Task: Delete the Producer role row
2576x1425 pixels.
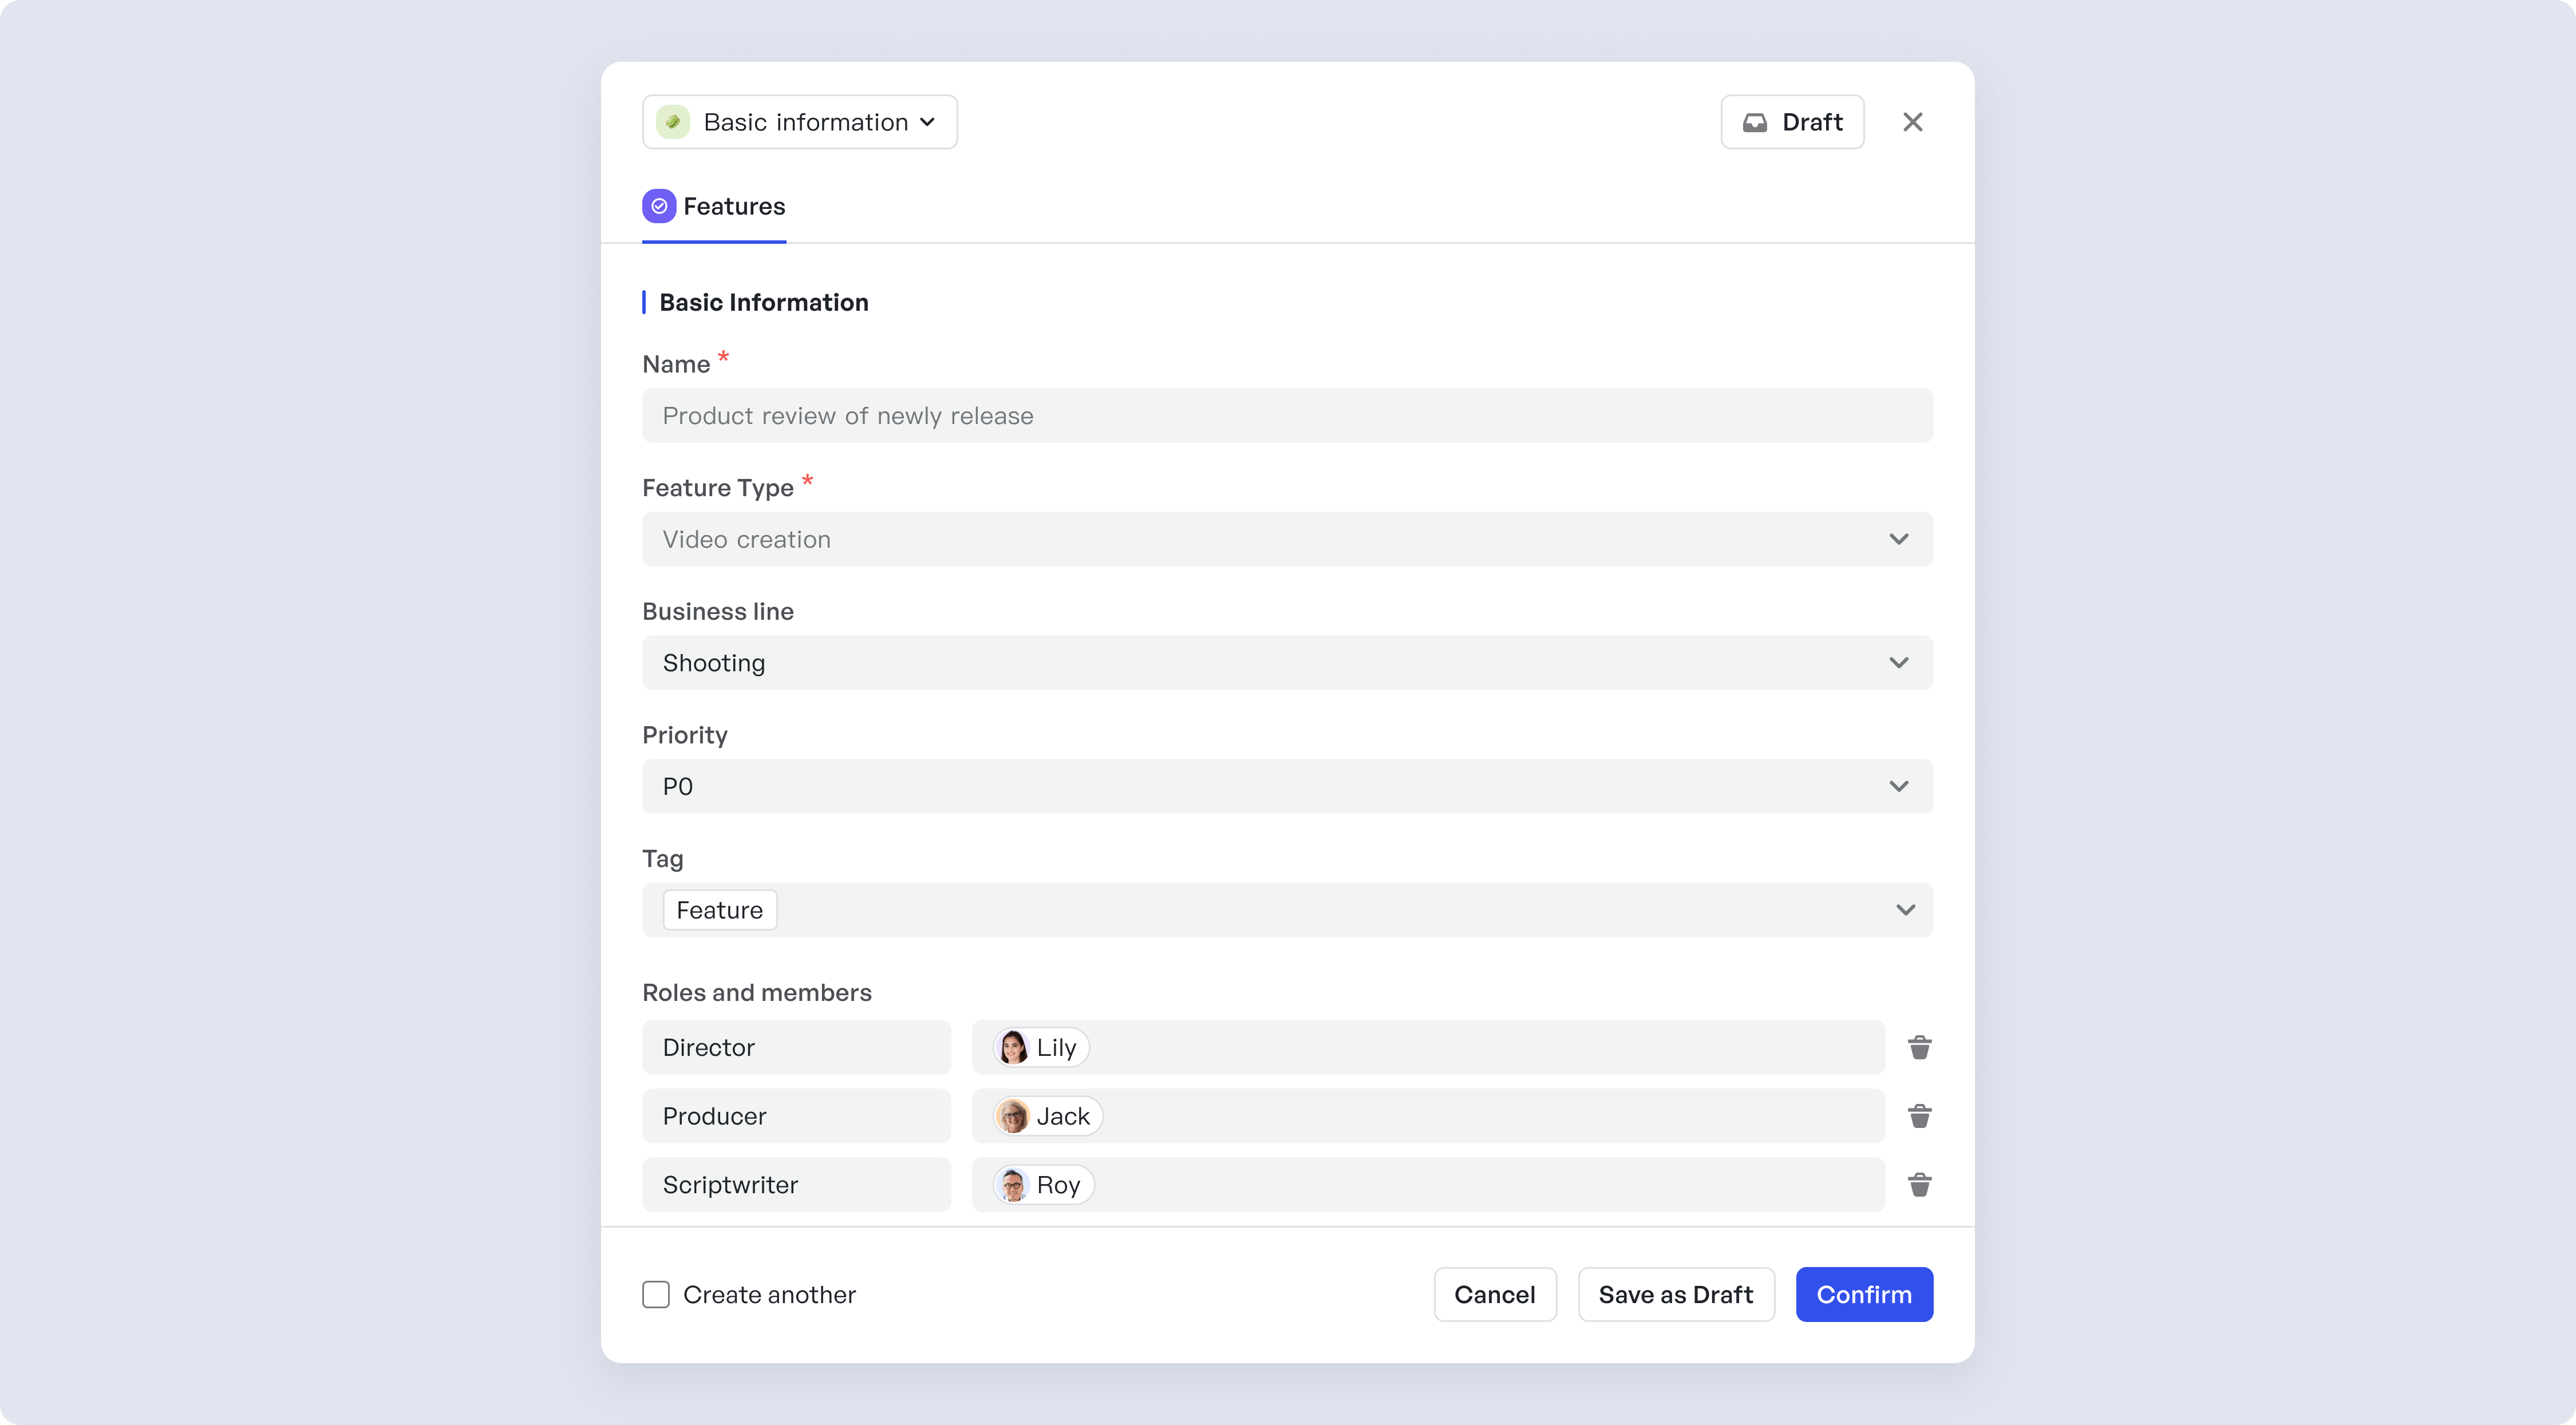Action: 1919,1116
